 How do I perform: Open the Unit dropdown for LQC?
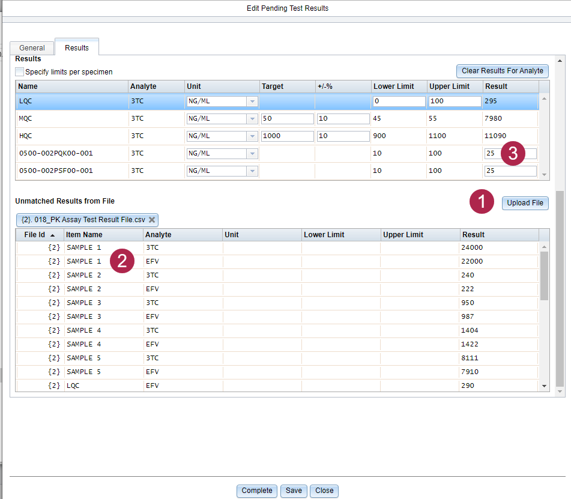[x=252, y=101]
